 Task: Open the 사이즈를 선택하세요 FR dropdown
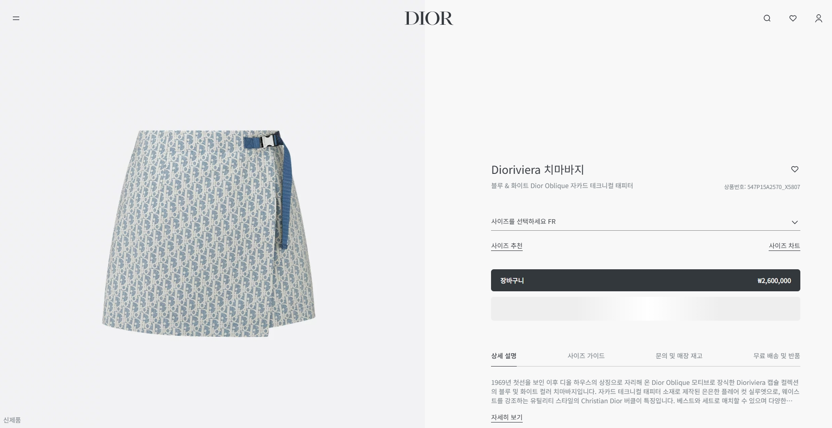pyautogui.click(x=645, y=222)
